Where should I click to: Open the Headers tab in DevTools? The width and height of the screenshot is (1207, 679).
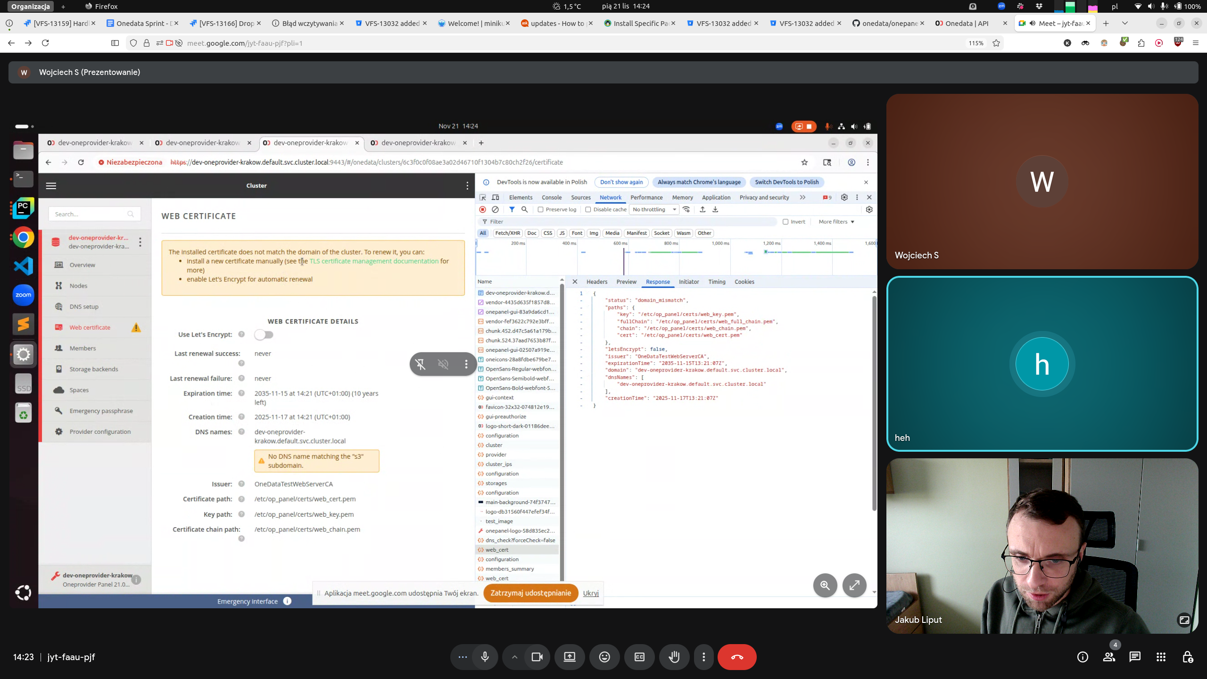coord(596,282)
